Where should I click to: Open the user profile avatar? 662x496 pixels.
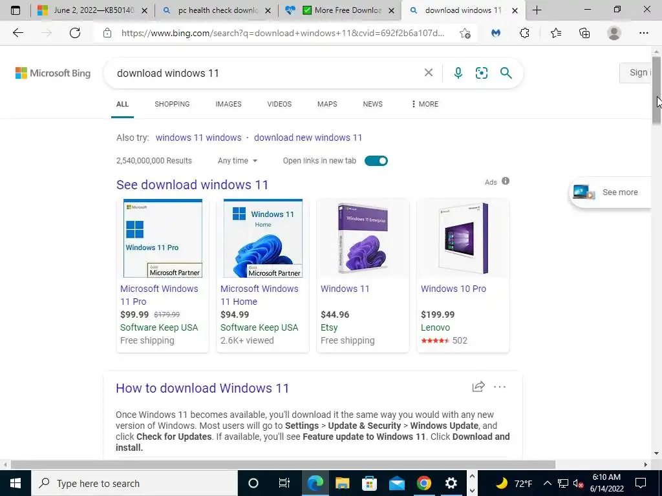tap(614, 33)
